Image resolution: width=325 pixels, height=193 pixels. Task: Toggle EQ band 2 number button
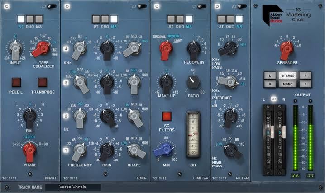pyautogui.click(x=66, y=116)
